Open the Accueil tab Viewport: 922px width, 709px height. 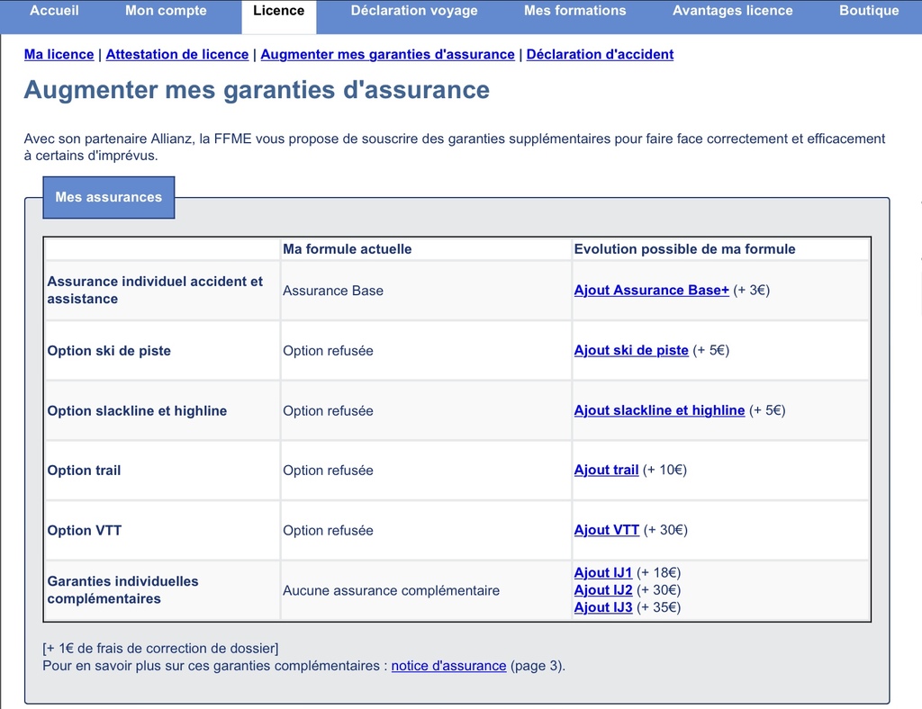pos(54,11)
